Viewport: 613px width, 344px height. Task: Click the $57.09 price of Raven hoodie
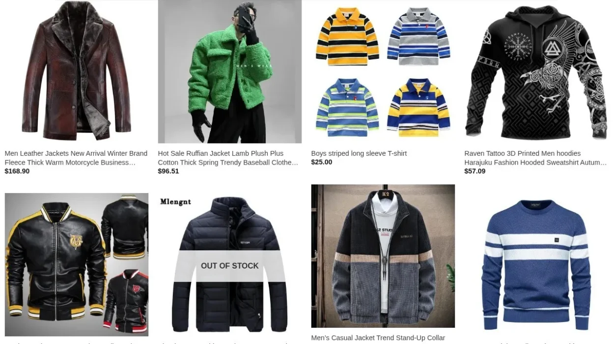(x=475, y=171)
